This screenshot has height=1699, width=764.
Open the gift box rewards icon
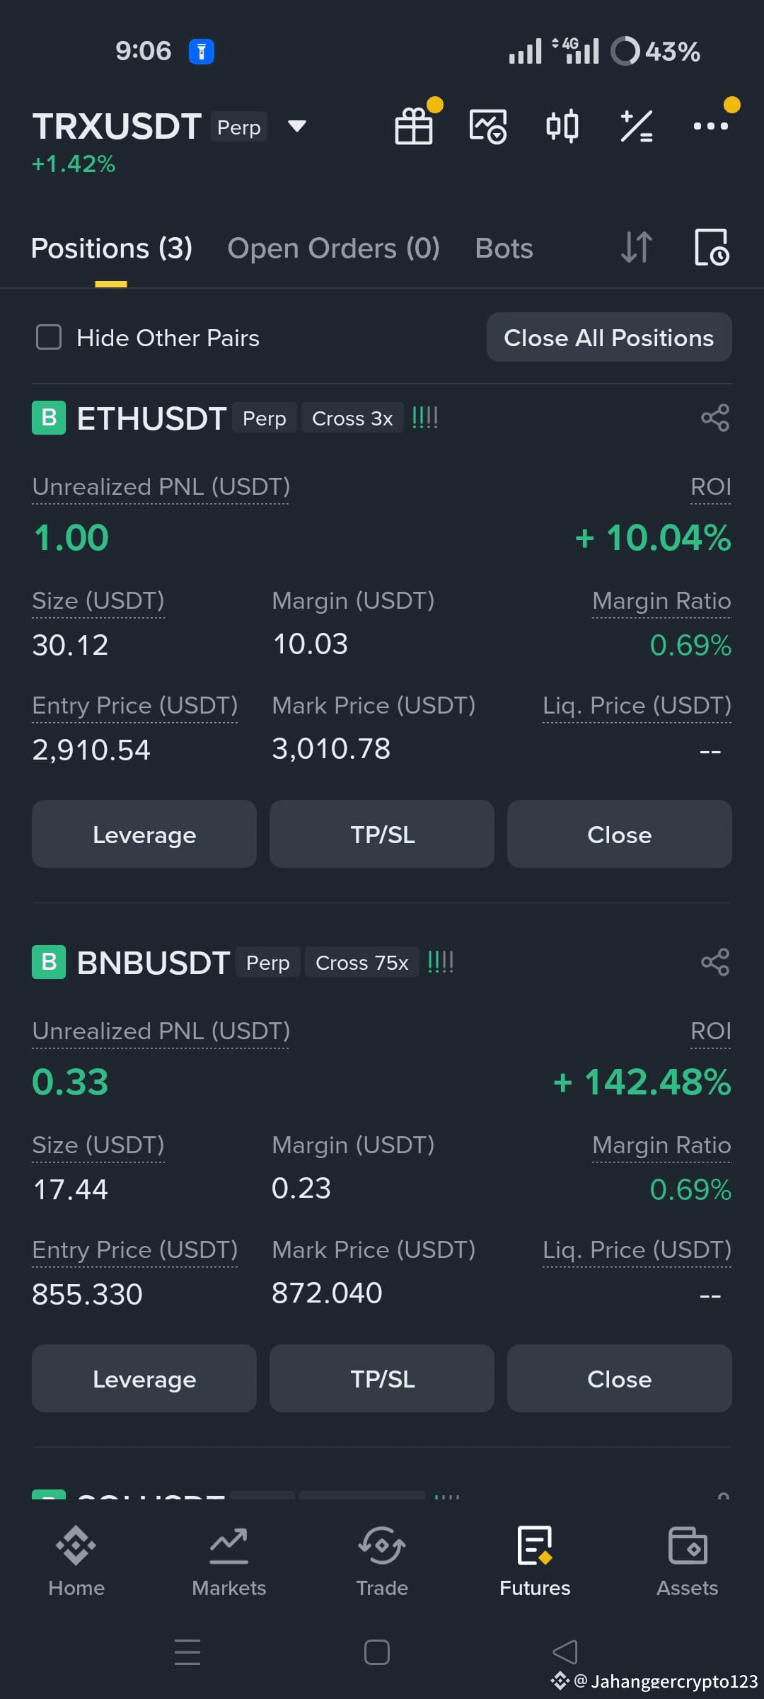coord(414,127)
